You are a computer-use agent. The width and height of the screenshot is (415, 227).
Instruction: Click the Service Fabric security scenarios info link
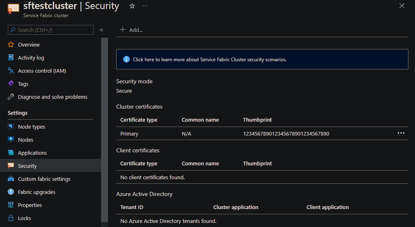[210, 59]
